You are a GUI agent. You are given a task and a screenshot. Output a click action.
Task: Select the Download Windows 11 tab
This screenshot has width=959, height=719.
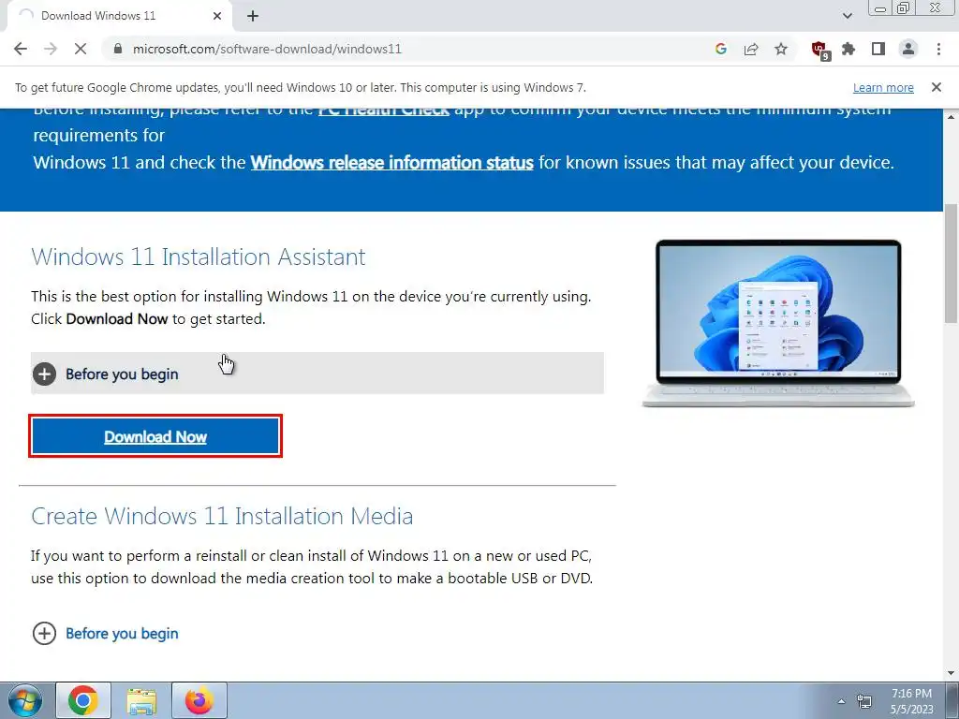coord(119,16)
